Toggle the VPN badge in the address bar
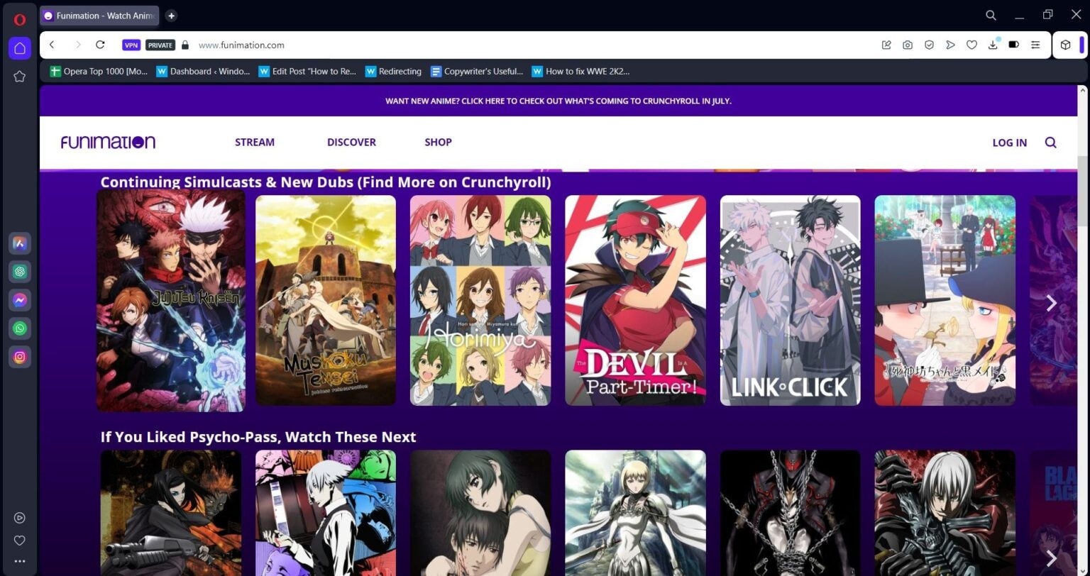 coord(131,45)
